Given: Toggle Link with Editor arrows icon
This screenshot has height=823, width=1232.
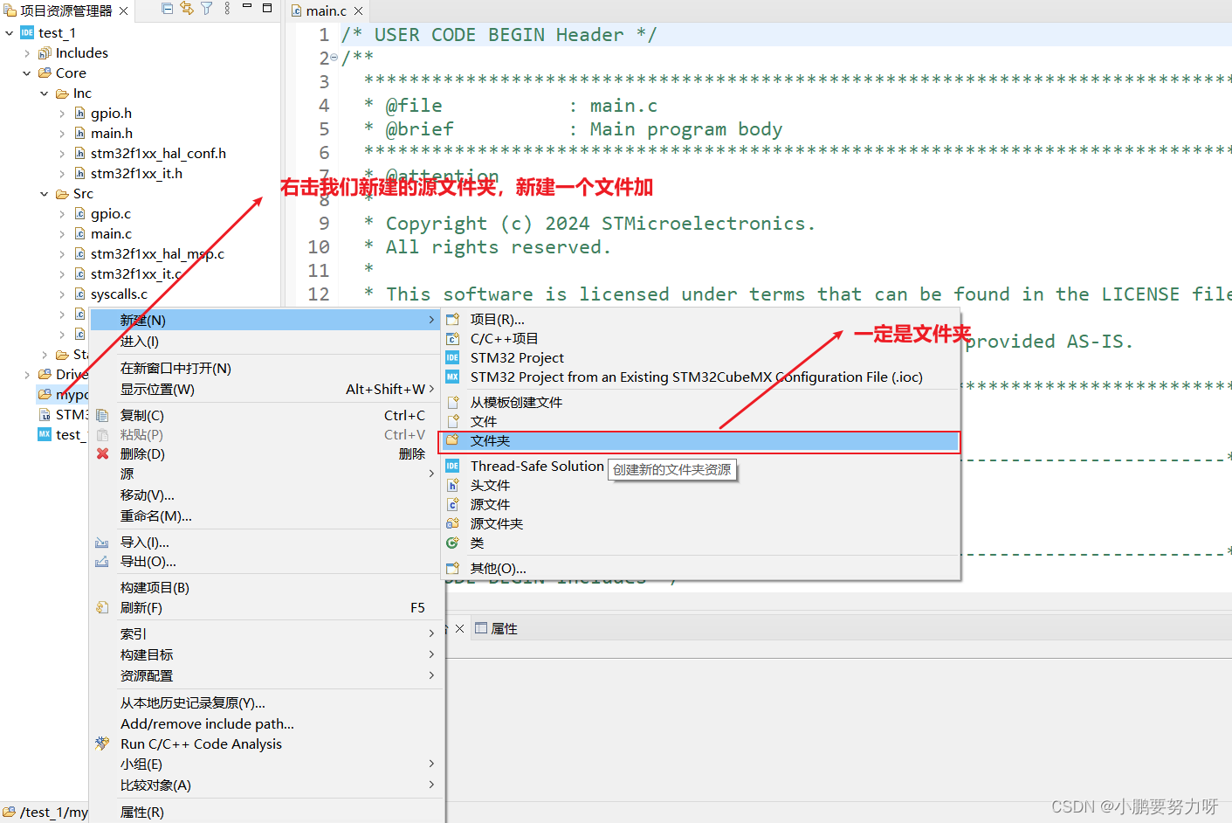Looking at the screenshot, I should click(x=187, y=9).
